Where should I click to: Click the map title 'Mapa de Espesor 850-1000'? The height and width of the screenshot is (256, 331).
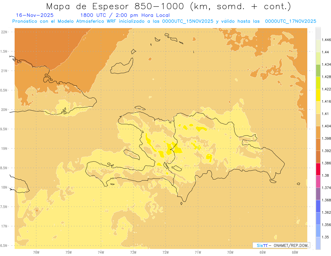(x=116, y=6)
